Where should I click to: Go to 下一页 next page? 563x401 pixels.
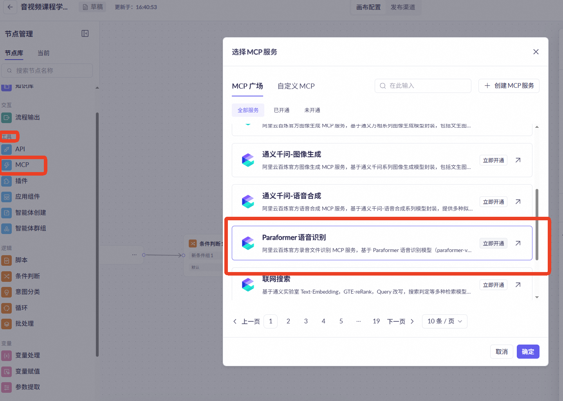401,321
